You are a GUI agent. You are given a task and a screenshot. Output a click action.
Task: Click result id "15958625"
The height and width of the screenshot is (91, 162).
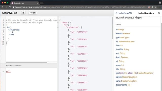click(x=82, y=61)
